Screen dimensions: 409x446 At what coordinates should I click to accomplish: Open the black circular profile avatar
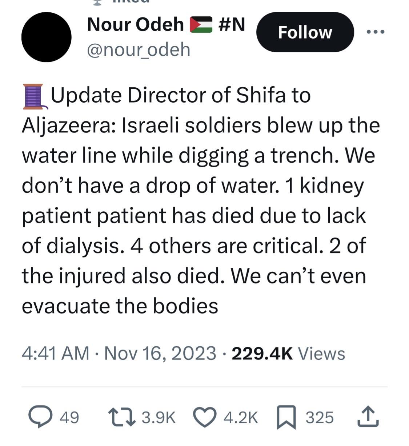point(47,37)
